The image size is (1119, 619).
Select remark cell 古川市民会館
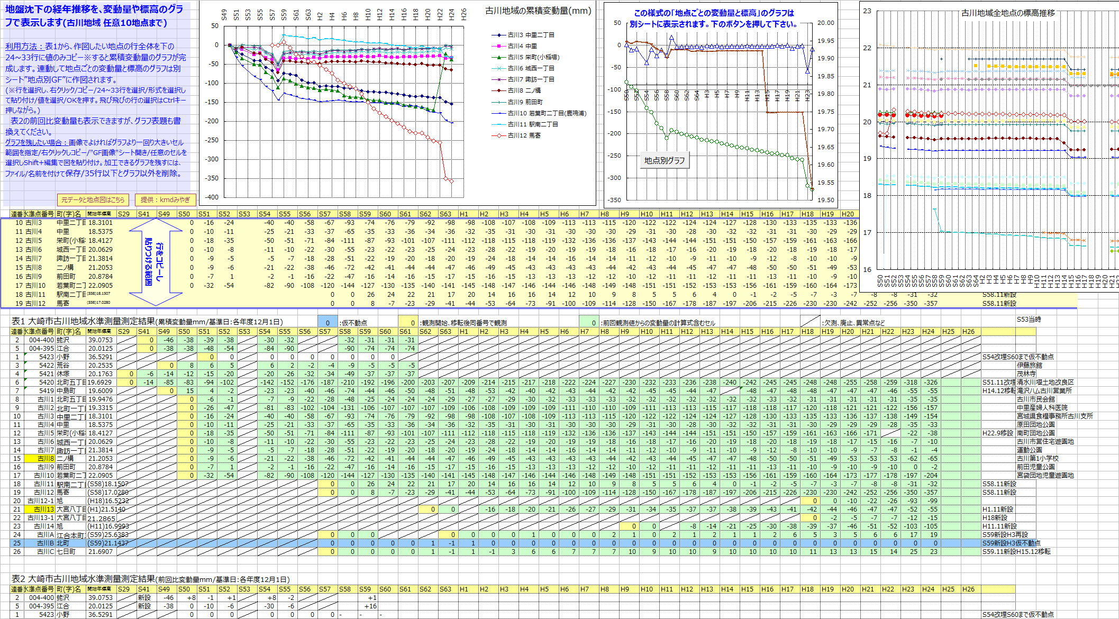tap(1035, 399)
